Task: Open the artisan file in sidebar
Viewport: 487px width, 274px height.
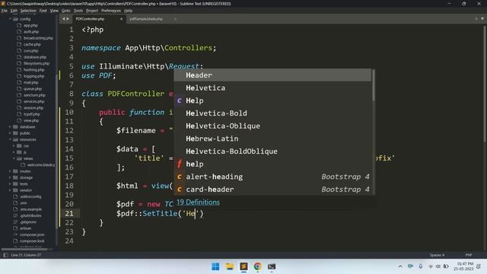Action: pos(25,228)
